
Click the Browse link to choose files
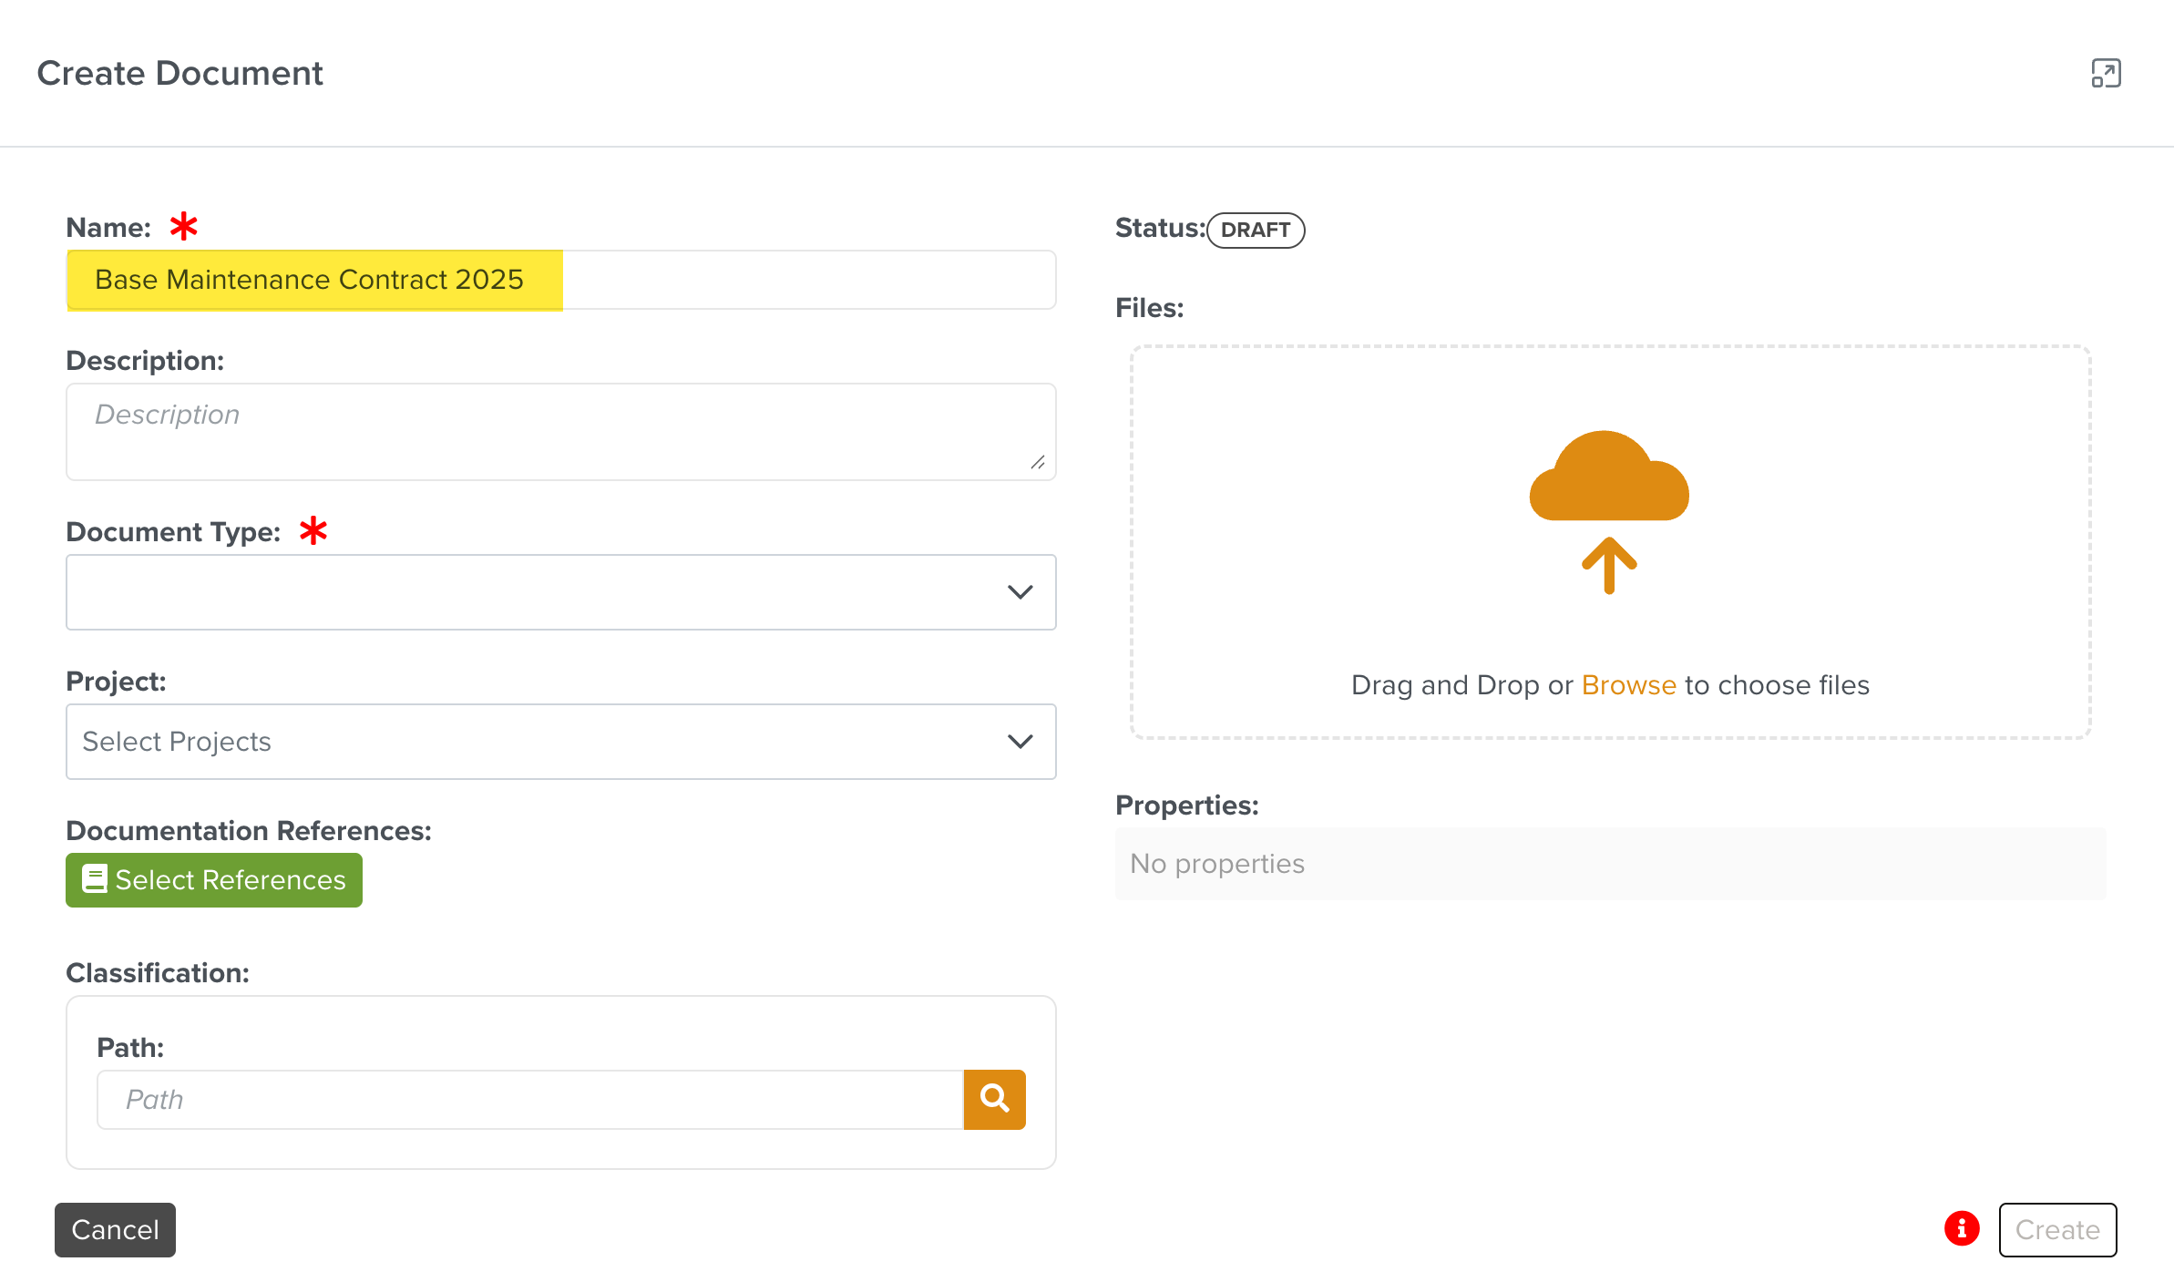[1628, 685]
